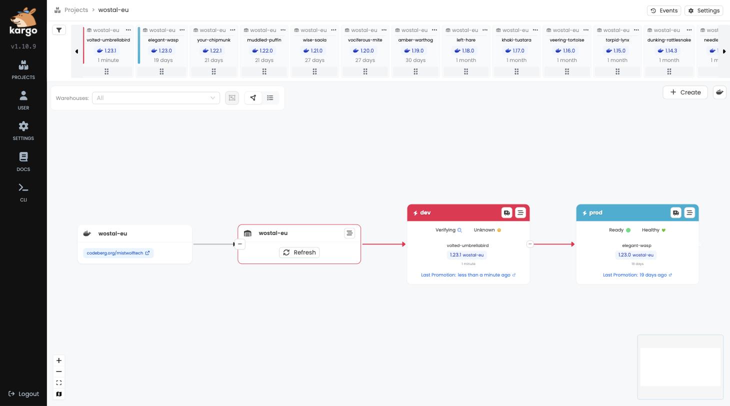730x406 pixels.
Task: Open the CLI sidebar item
Action: [x=23, y=192]
